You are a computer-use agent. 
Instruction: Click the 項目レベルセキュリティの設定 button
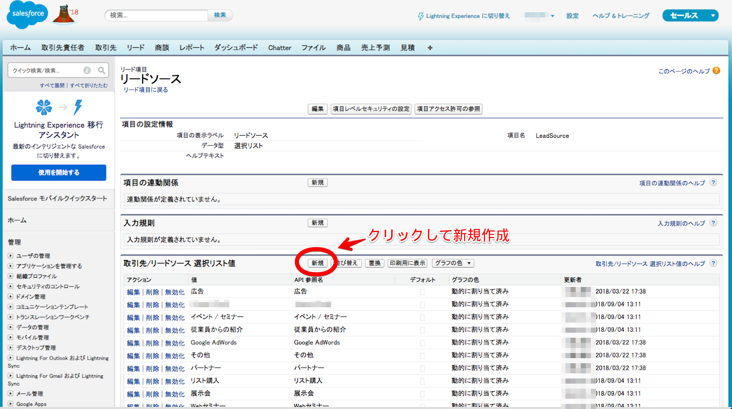(371, 109)
